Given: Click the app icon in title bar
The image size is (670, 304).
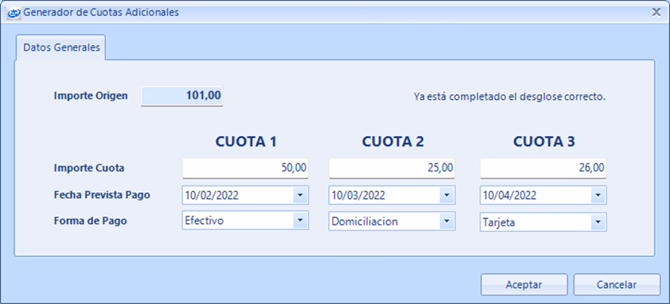Looking at the screenshot, I should pyautogui.click(x=13, y=13).
